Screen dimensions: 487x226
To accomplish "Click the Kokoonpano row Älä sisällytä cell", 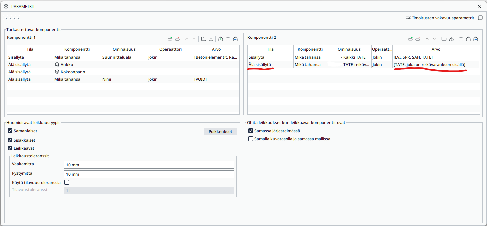I will pos(30,72).
